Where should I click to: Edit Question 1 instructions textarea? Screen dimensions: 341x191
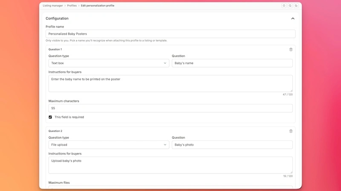click(x=170, y=83)
